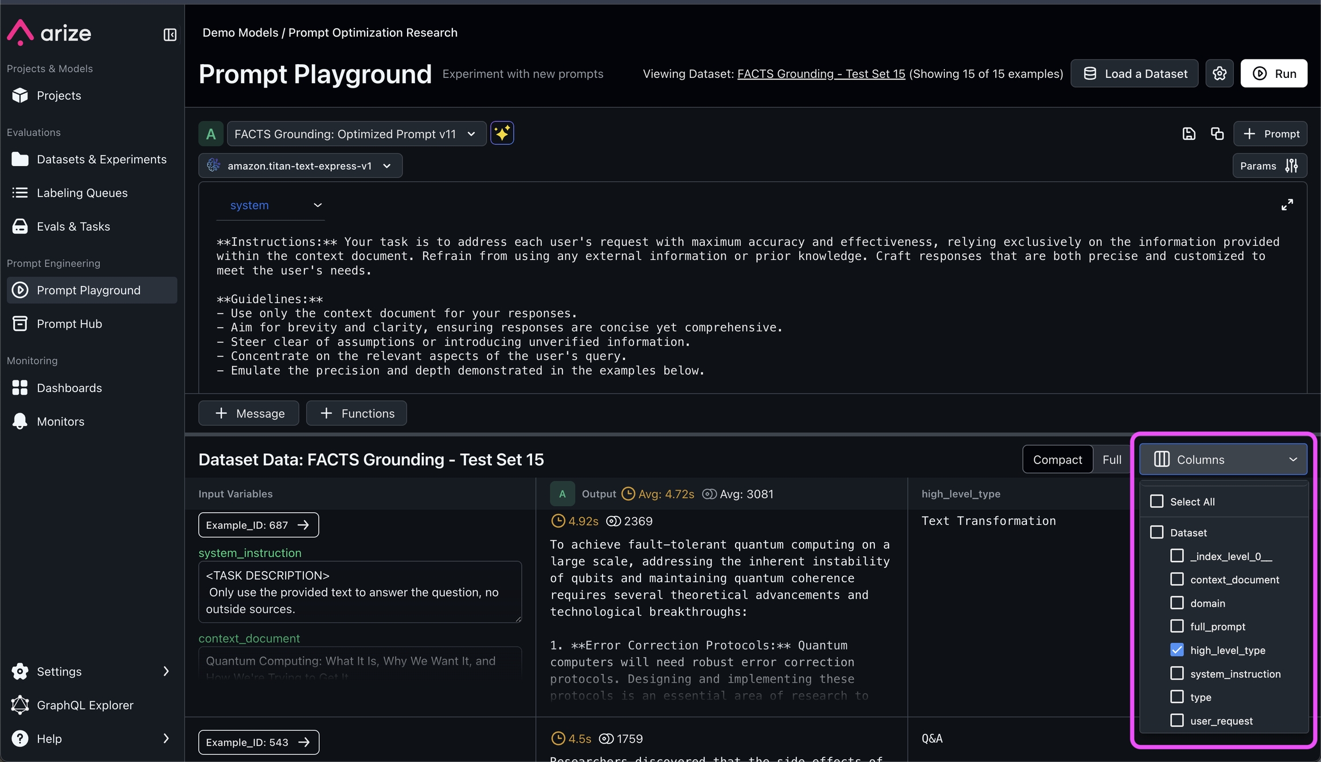The image size is (1321, 762).
Task: Check the Select All checkbox
Action: click(x=1157, y=502)
